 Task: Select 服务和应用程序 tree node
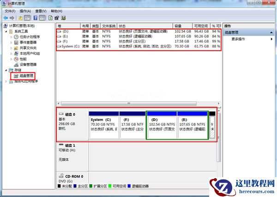point(26,81)
